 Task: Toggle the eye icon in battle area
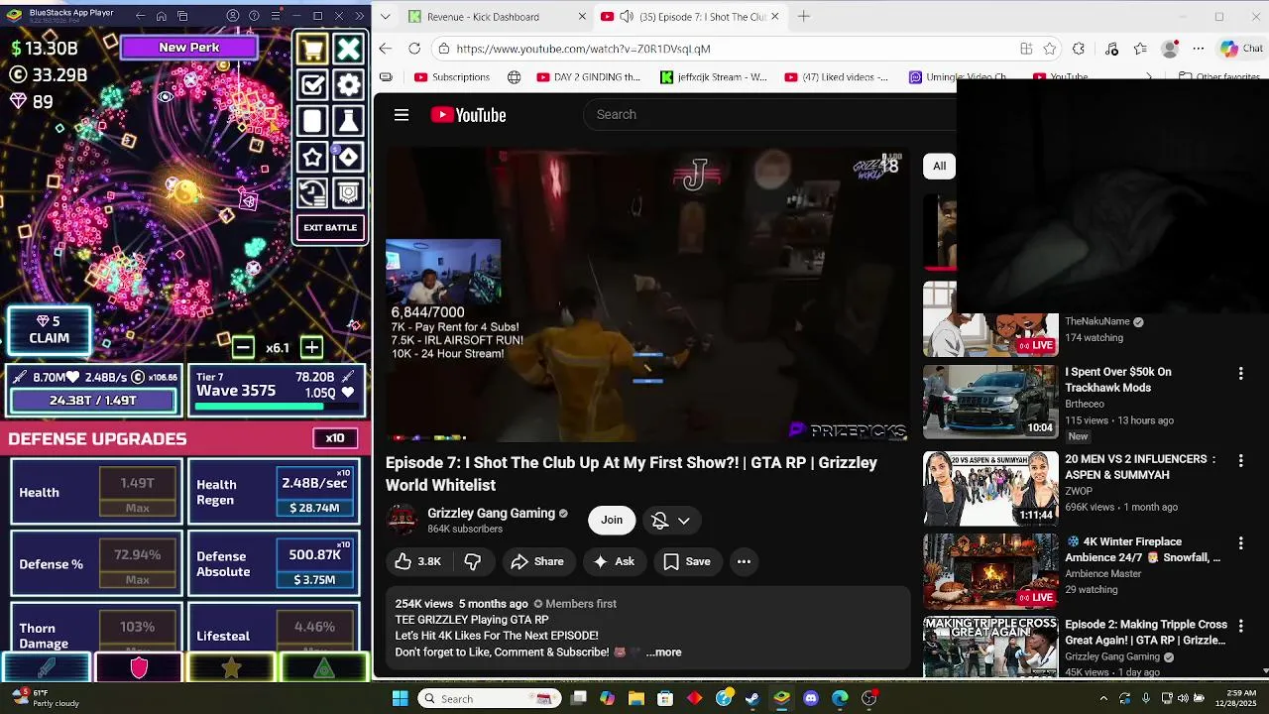[166, 96]
